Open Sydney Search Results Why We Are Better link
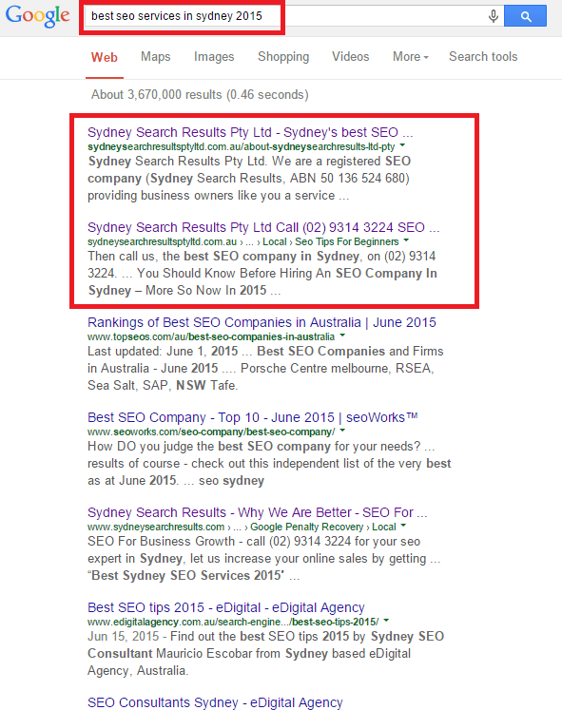The height and width of the screenshot is (710, 562). pyautogui.click(x=257, y=512)
